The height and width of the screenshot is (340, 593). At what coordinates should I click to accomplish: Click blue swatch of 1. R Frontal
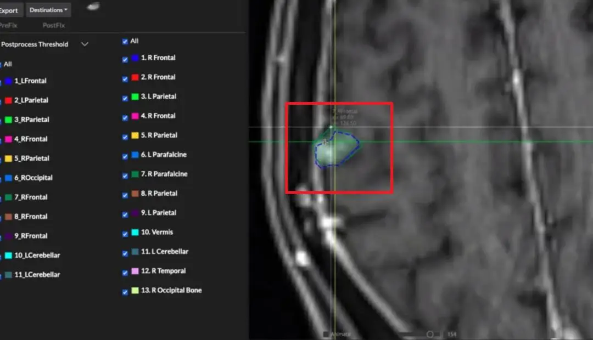pos(135,58)
